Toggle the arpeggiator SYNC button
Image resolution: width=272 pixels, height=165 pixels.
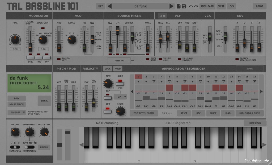tap(120, 84)
